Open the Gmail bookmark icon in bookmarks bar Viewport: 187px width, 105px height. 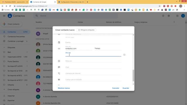pyautogui.click(x=54, y=10)
